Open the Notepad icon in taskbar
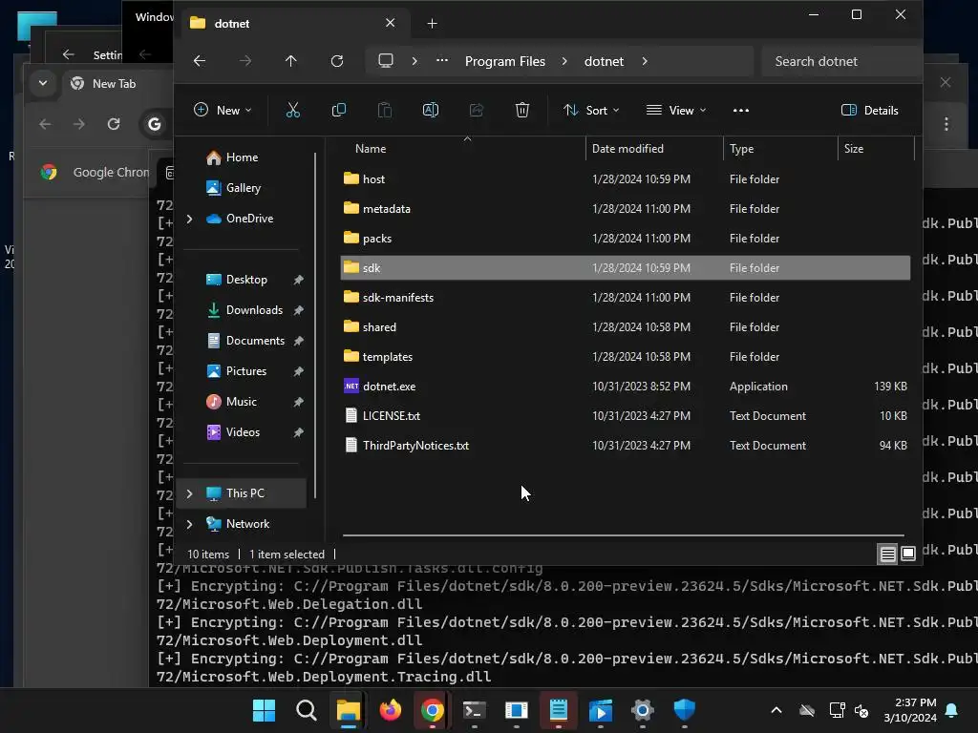The width and height of the screenshot is (978, 733). point(558,710)
